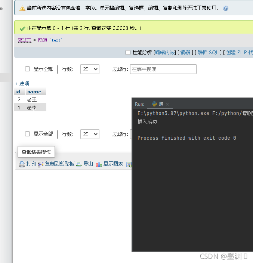Click the copy to clipboard icon

click(x=41, y=164)
